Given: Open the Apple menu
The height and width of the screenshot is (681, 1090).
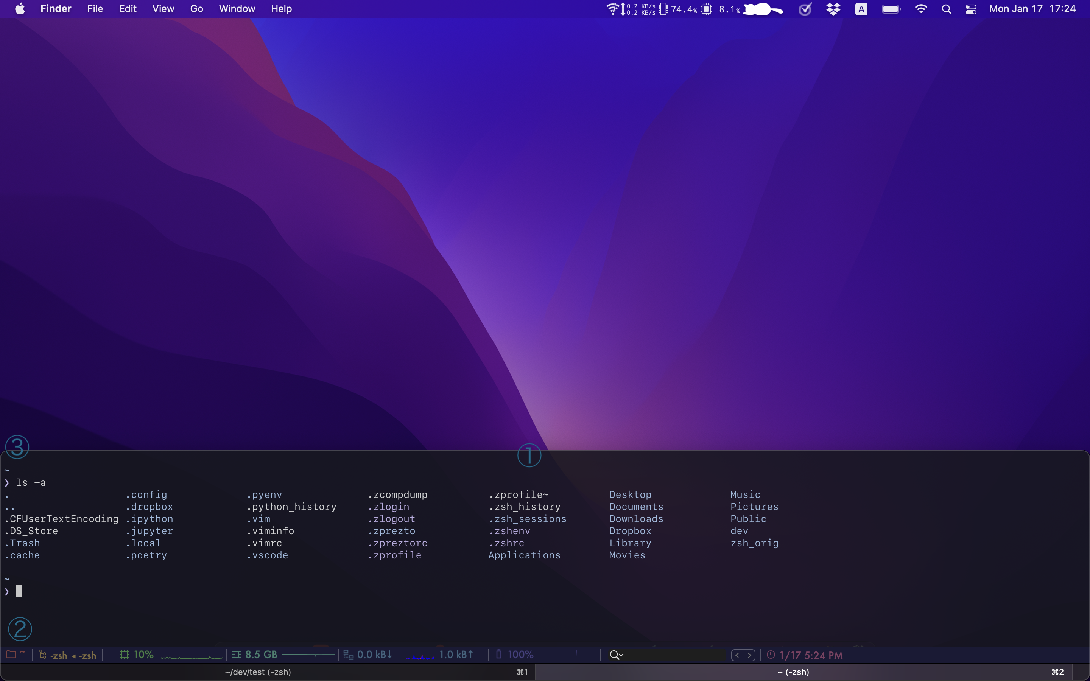Looking at the screenshot, I should 20,9.
